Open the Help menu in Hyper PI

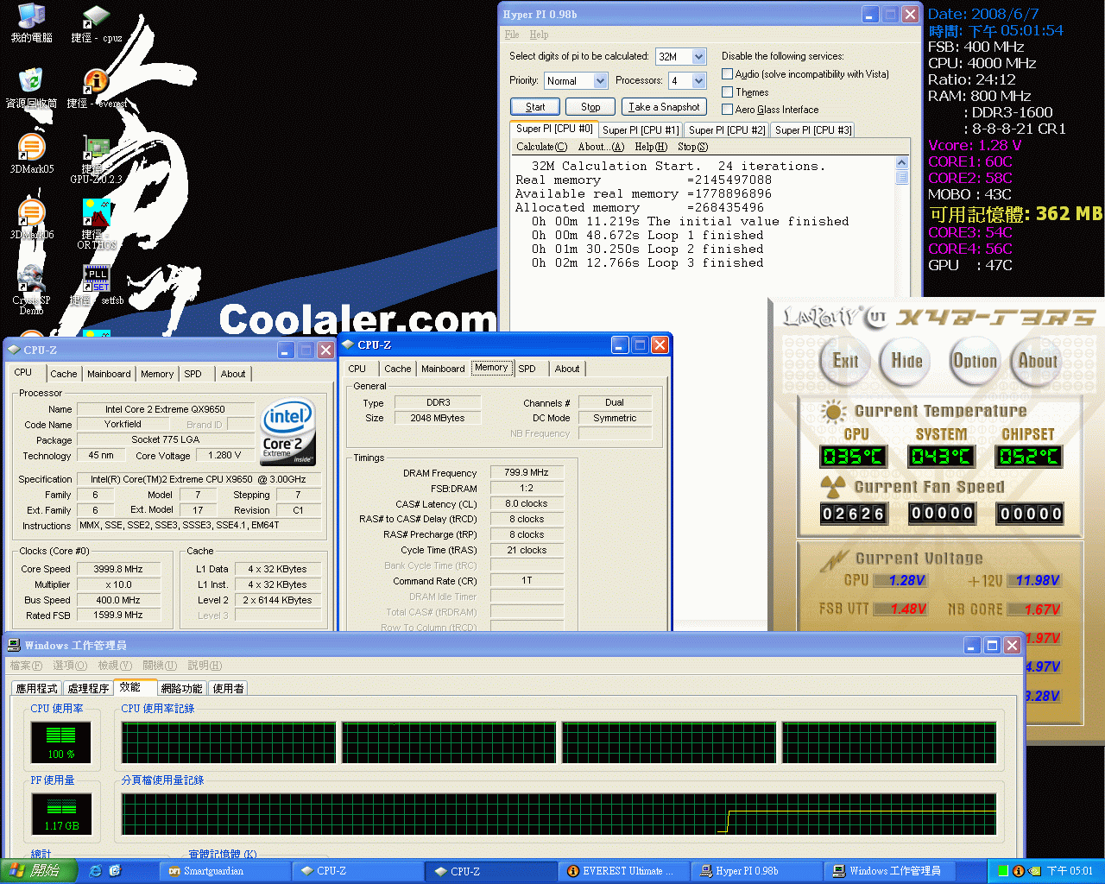[x=539, y=35]
